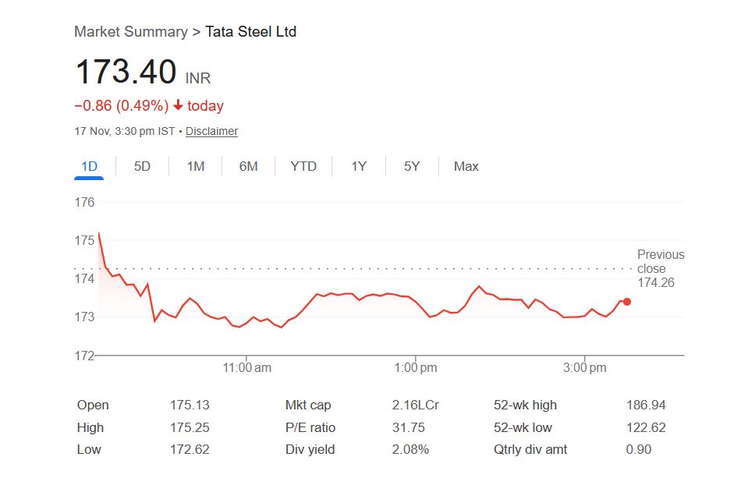Click the red current price dot on chart
Image resolution: width=734 pixels, height=478 pixels.
(627, 302)
